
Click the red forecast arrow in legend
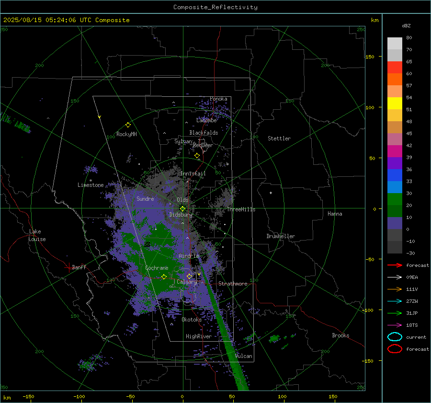395,265
